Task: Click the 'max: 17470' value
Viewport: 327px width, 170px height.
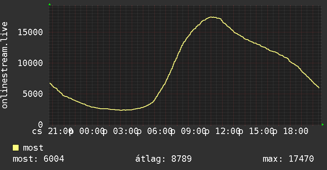Action: click(288, 159)
